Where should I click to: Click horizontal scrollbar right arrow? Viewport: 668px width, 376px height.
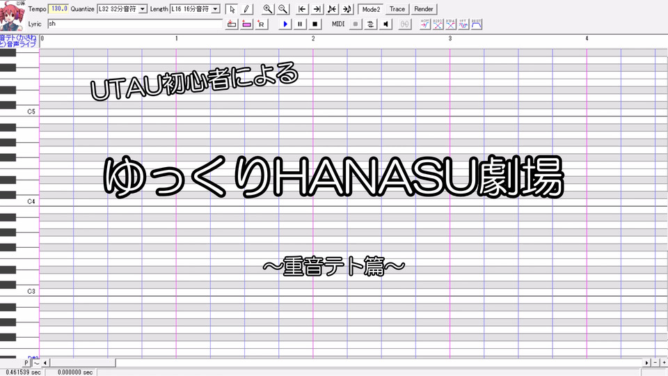[646, 363]
